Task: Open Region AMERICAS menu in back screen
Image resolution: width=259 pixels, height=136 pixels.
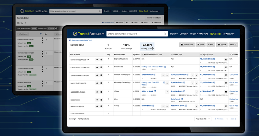Action: (129, 11)
